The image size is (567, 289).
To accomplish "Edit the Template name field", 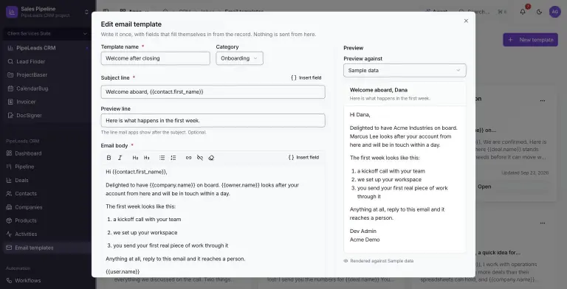I will [156, 58].
